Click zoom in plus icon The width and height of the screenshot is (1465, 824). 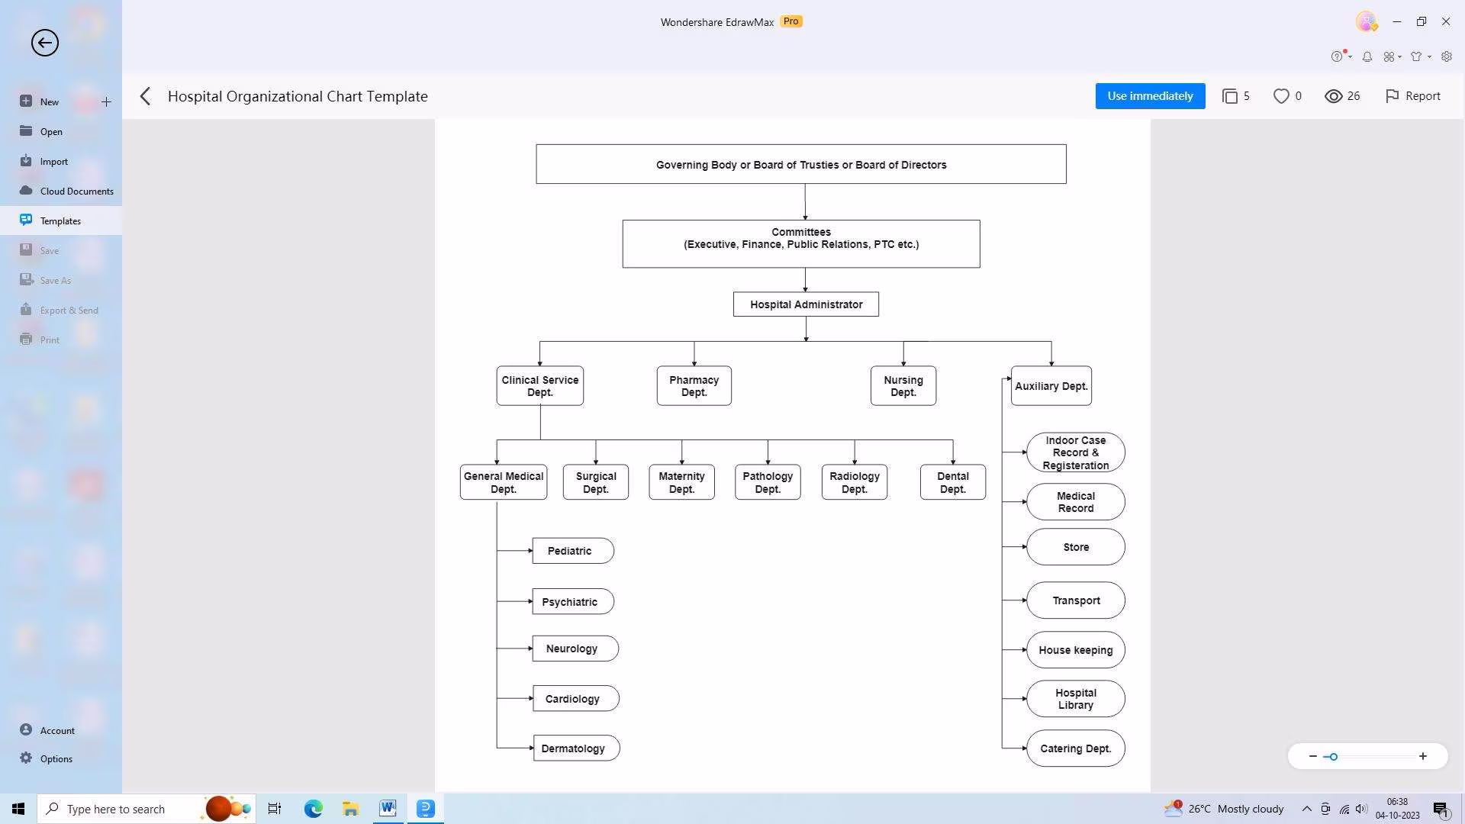pos(1422,756)
